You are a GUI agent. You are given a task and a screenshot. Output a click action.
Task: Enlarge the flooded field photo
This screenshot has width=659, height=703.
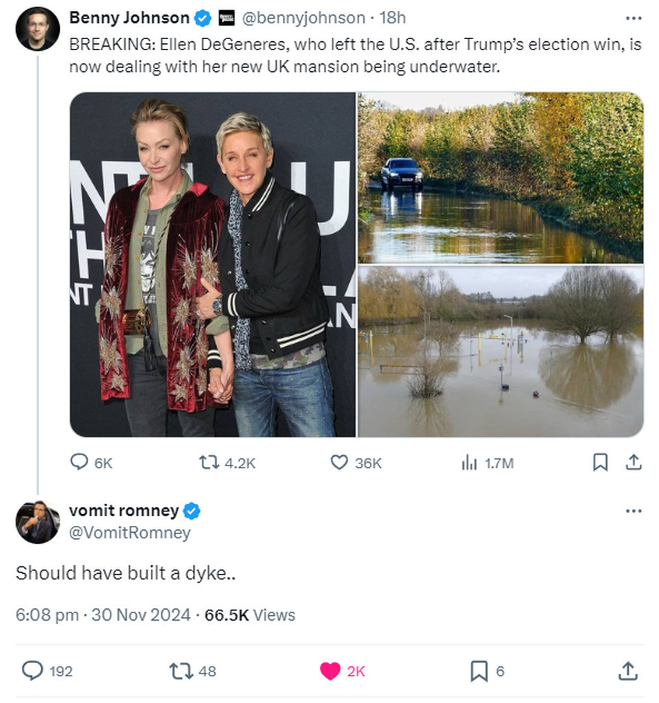500,351
